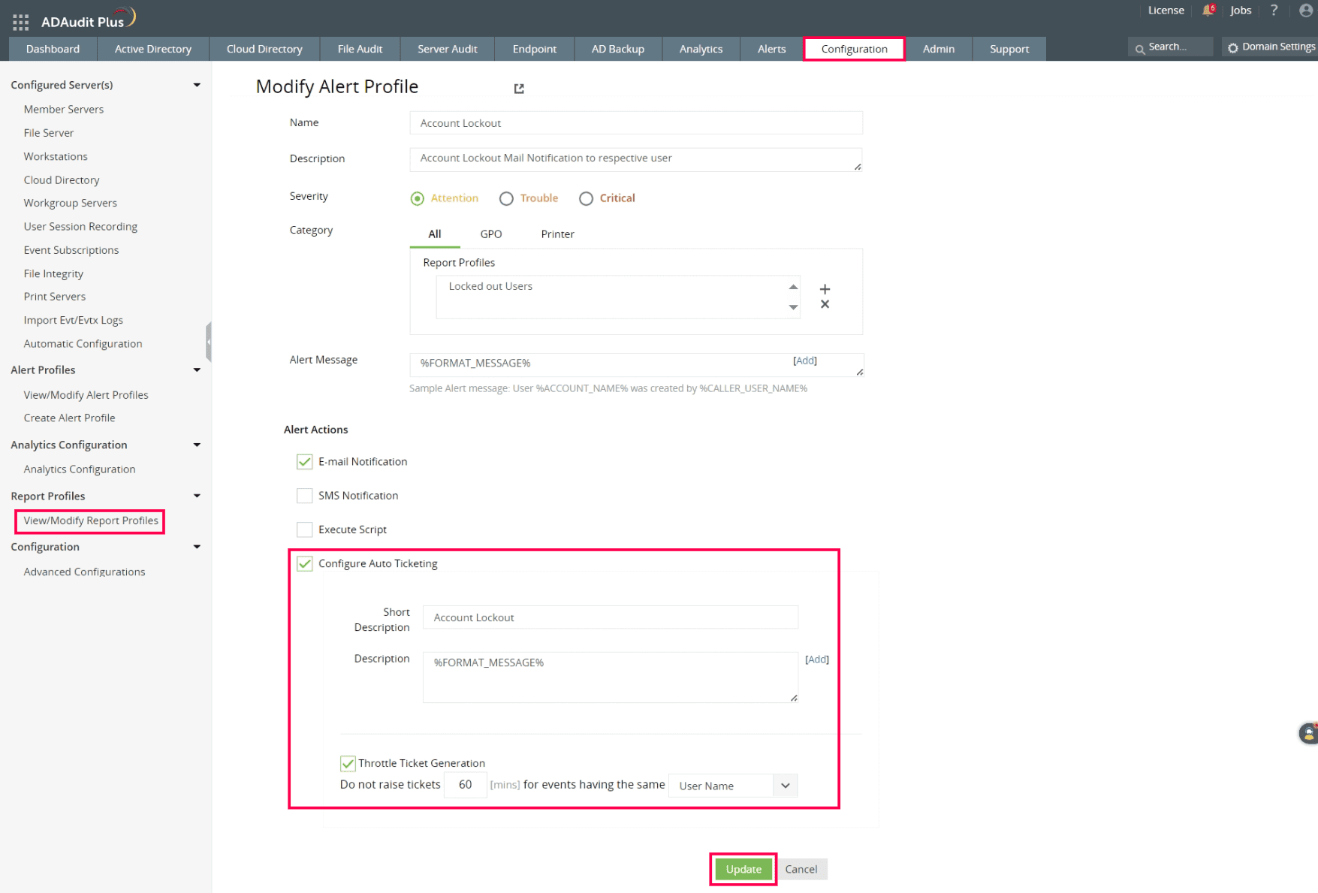Viewport: 1318px width, 893px height.
Task: Open Member Servers in sidebar
Action: pyautogui.click(x=64, y=110)
